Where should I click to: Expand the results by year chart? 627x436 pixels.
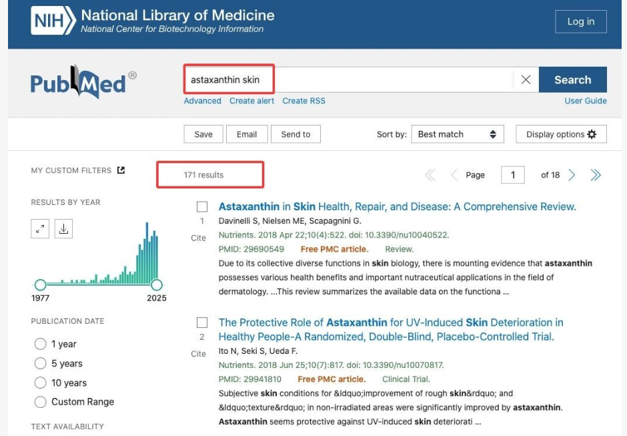(x=40, y=229)
